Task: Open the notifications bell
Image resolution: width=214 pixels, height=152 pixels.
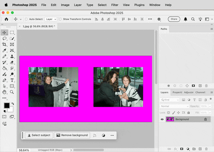Action: tap(186, 19)
